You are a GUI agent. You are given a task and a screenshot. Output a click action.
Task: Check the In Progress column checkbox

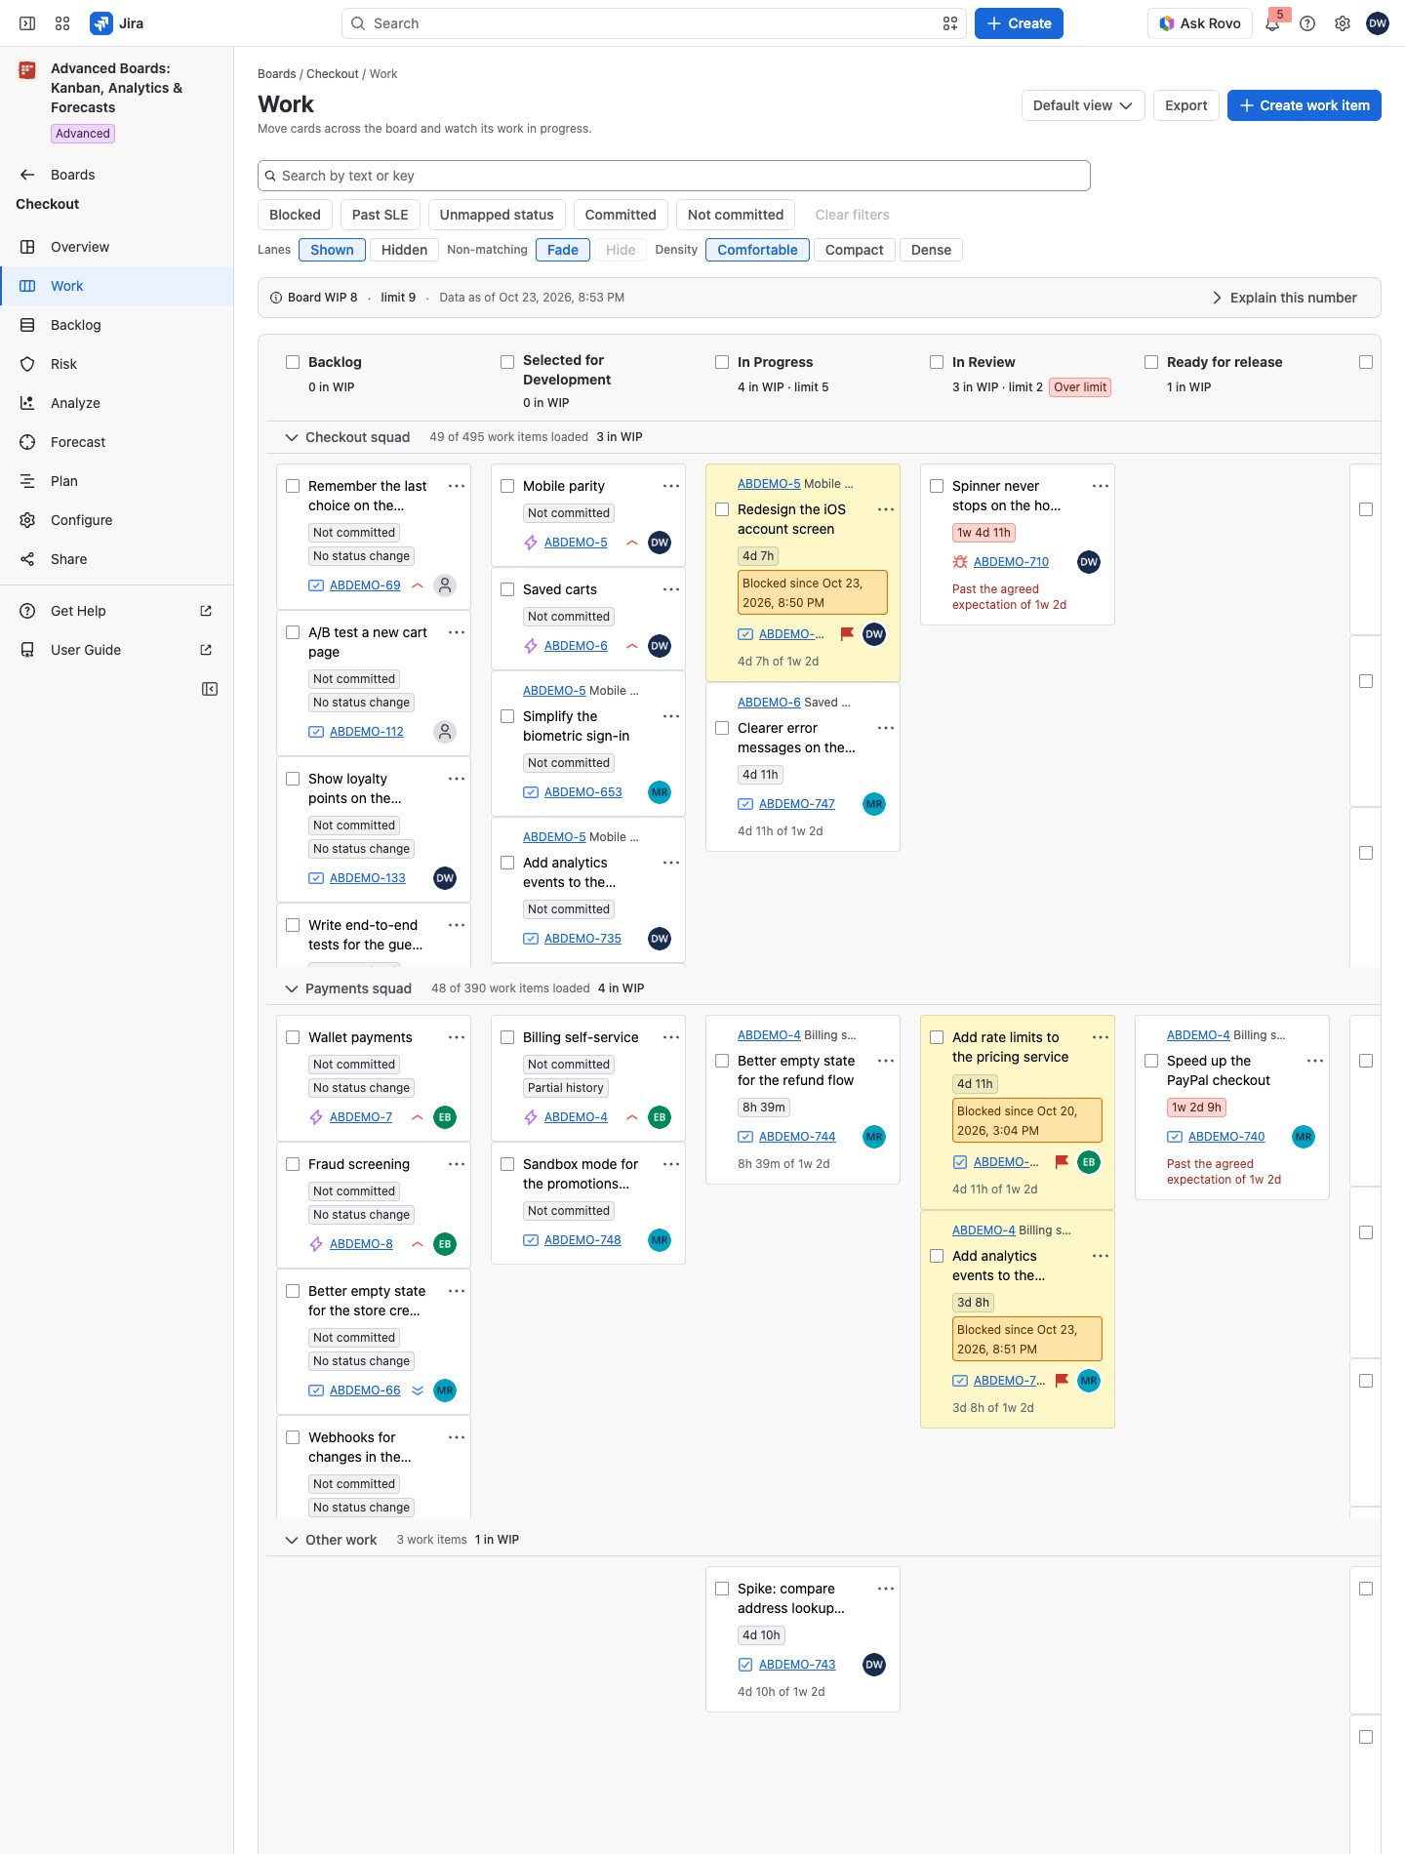click(722, 362)
